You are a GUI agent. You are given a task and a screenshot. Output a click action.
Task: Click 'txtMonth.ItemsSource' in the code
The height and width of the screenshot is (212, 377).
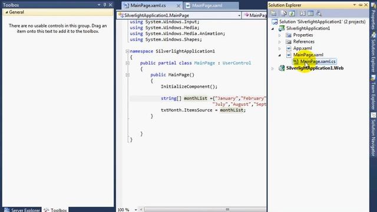[187, 110]
